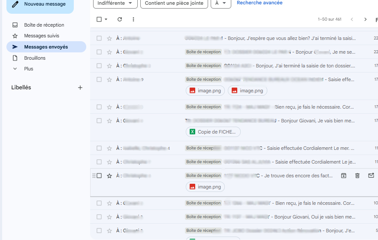
Task: Star the upper 'Bien reçu, je fais le nécessaire' message
Action: click(109, 107)
